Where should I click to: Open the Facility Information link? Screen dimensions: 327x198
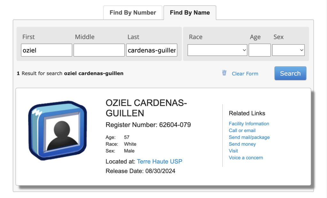click(x=249, y=124)
